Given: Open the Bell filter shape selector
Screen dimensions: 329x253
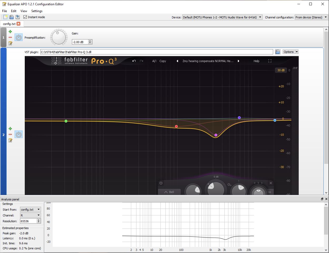Looking at the screenshot, I should [x=169, y=192].
